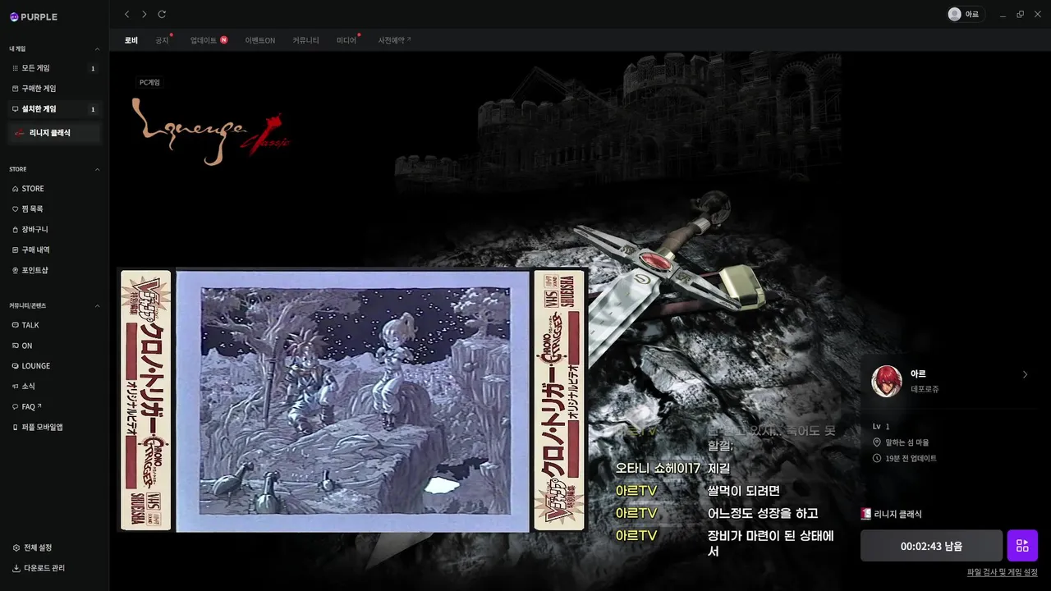The width and height of the screenshot is (1051, 591).
Task: Switch to 미디어 tab
Action: [347, 40]
